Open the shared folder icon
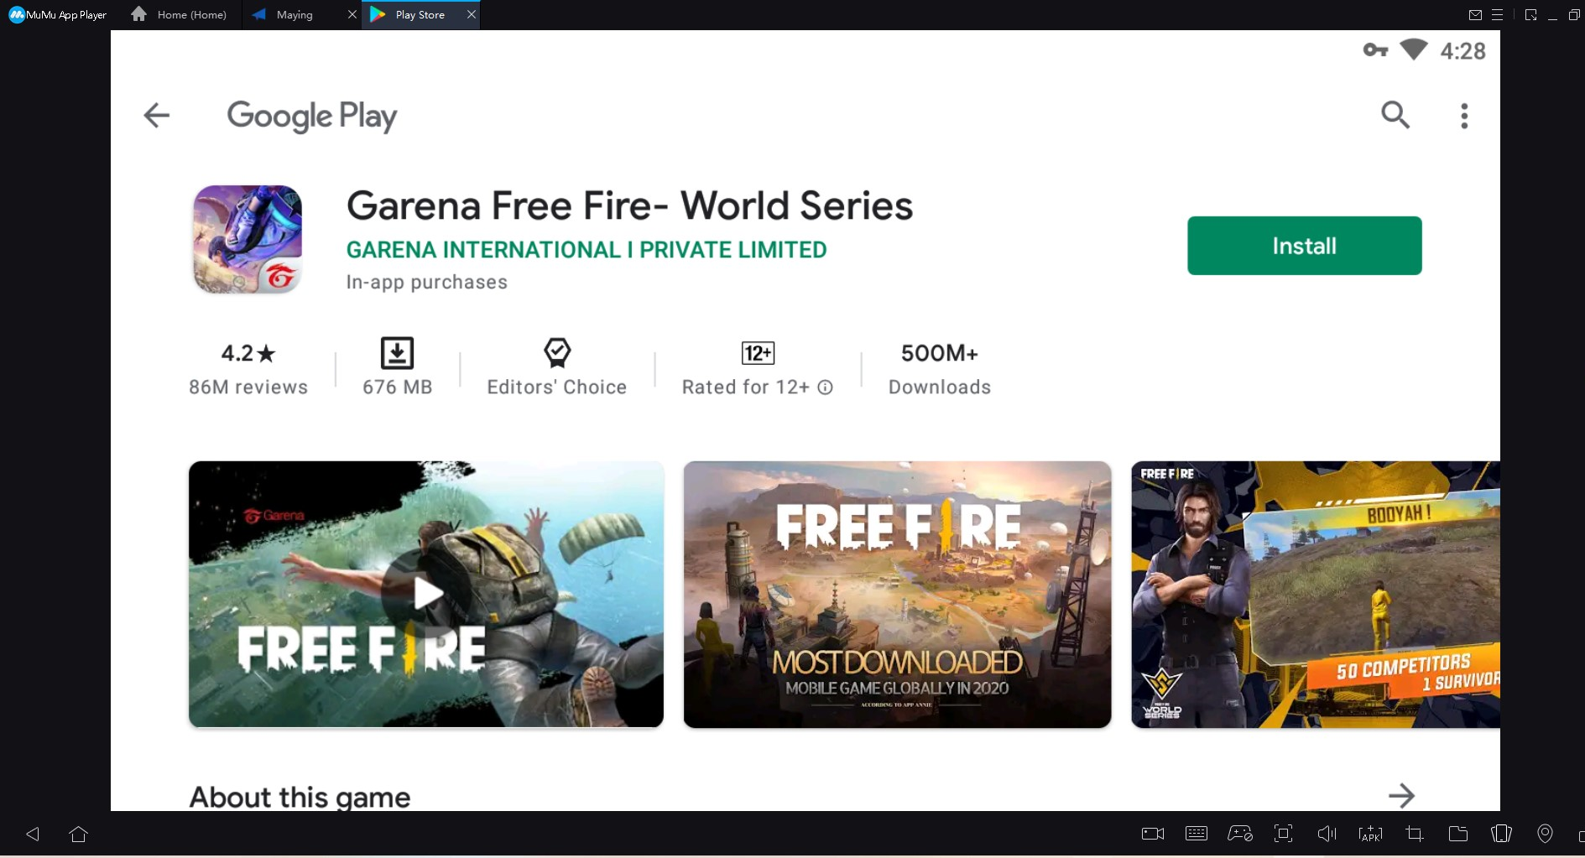The height and width of the screenshot is (858, 1585). point(1458,834)
